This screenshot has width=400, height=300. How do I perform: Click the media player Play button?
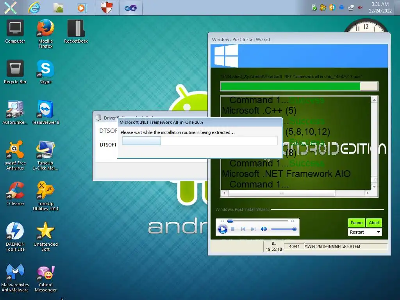tap(222, 229)
